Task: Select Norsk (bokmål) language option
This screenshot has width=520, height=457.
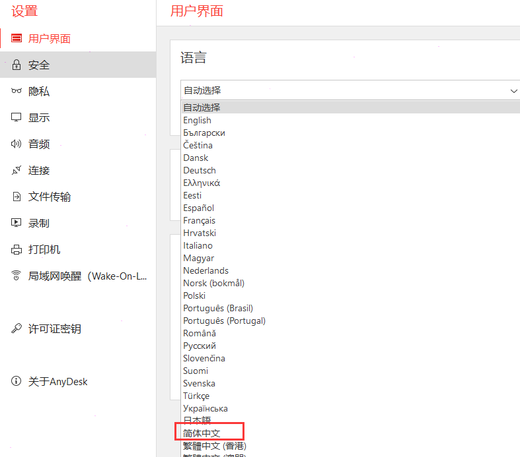Action: coord(351,284)
